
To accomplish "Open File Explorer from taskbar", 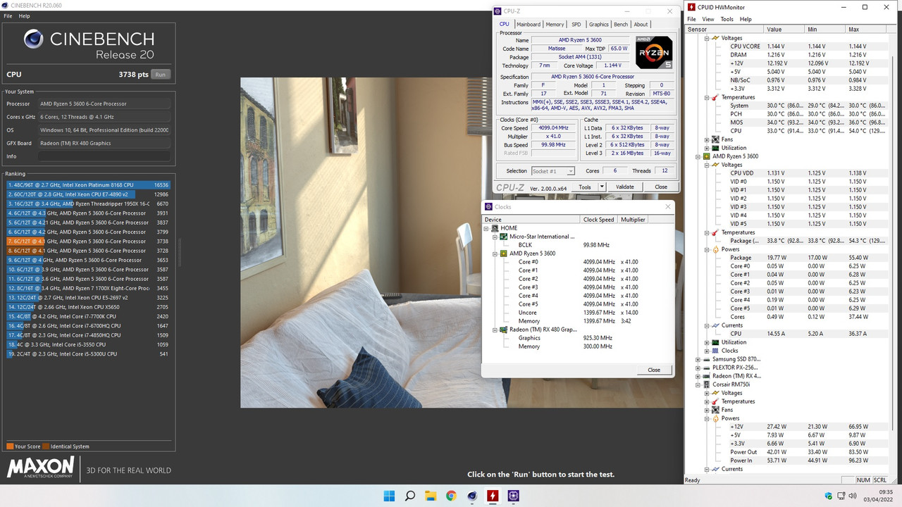I will (431, 496).
